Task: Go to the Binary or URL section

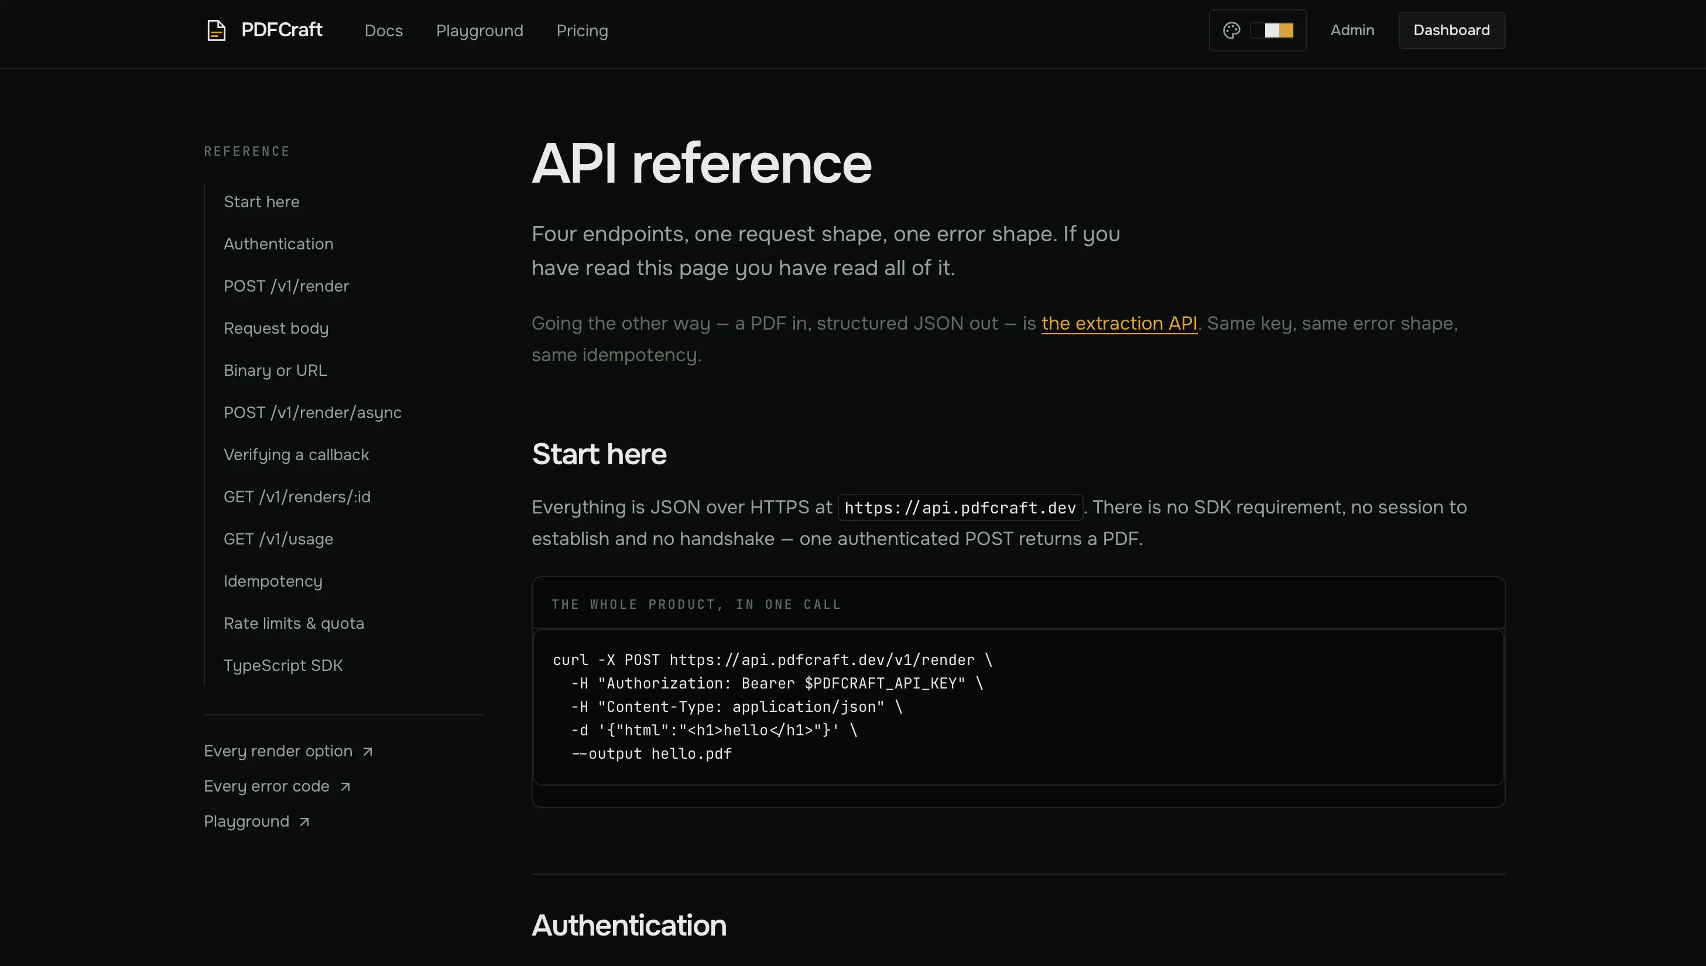Action: (275, 370)
